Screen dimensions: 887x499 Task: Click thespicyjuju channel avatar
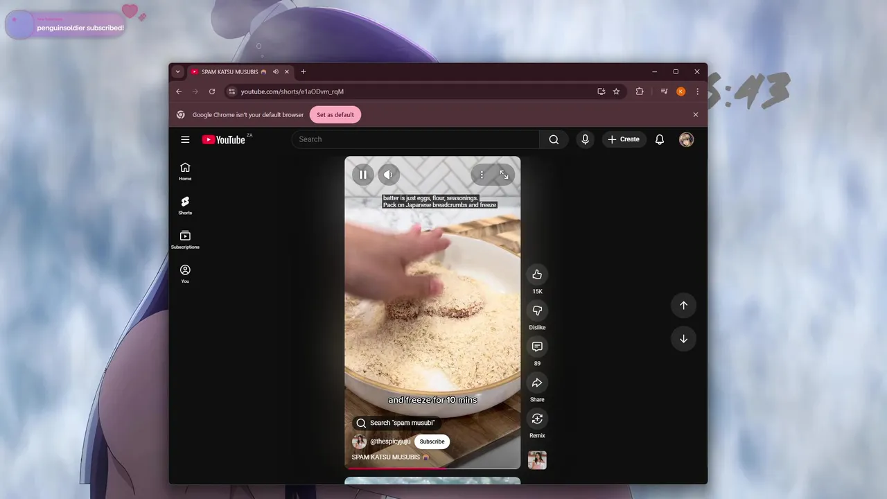point(359,441)
